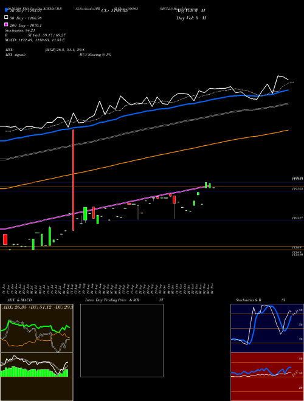304x401 pixels.
Task: Click the ADX +DY -DY readout line
Action: coord(38,307)
